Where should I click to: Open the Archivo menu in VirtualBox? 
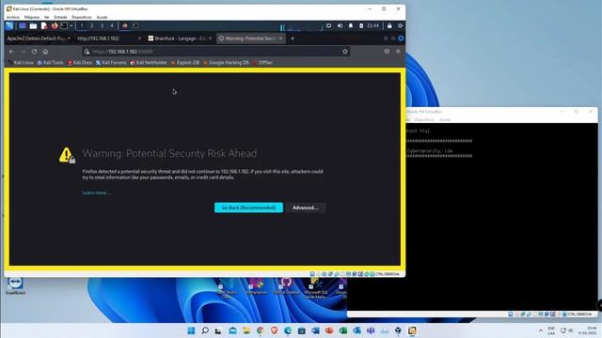(x=12, y=17)
